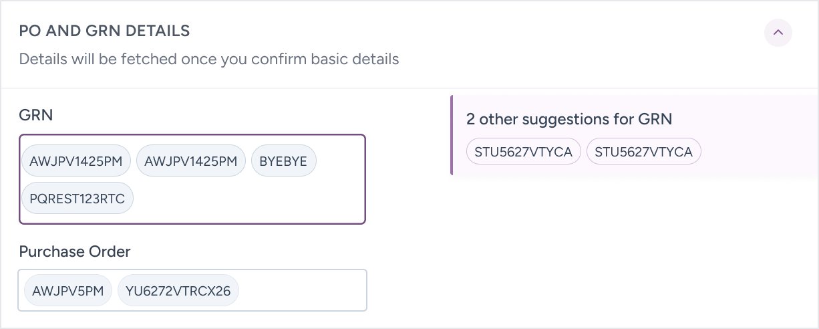
Task: Click the PQREST123RTC GRN tag
Action: 77,199
